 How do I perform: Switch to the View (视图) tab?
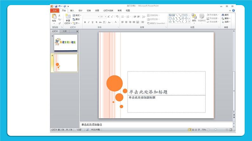128,10
